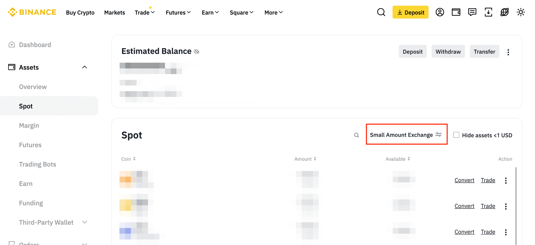Check Hide assets <1 USD box
Screen dimensions: 535x245
tap(456, 135)
